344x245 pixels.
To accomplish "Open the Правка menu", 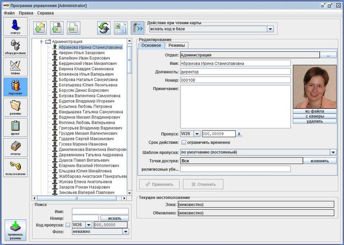I will pyautogui.click(x=26, y=13).
